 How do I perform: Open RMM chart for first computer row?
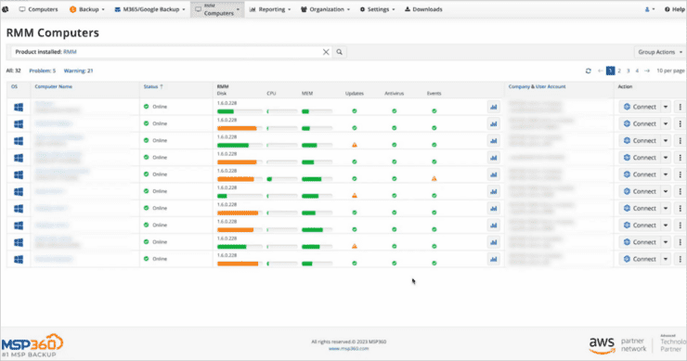494,107
